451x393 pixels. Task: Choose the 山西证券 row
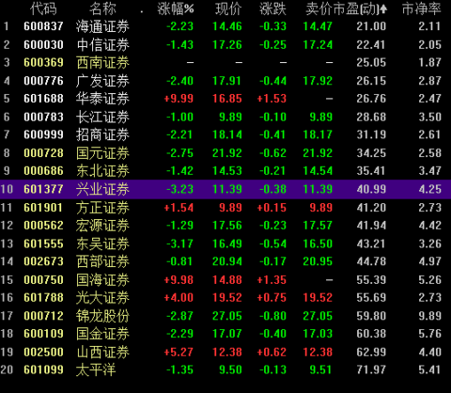(225, 353)
